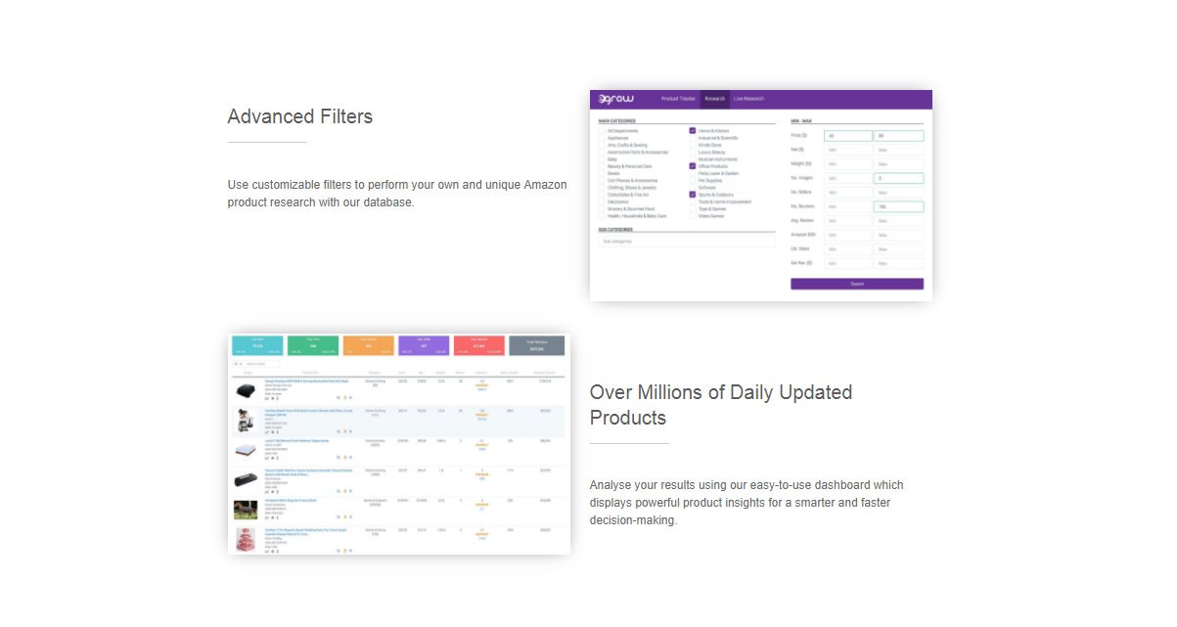The height and width of the screenshot is (627, 1177).
Task: Click the "Analyse your results" paragraph
Action: click(747, 503)
